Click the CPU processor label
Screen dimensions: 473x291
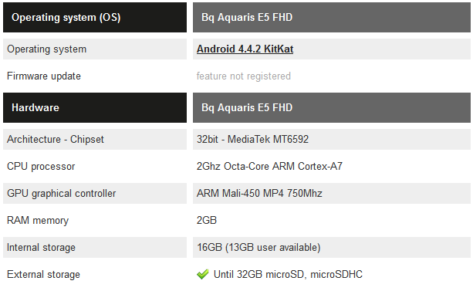tap(41, 166)
